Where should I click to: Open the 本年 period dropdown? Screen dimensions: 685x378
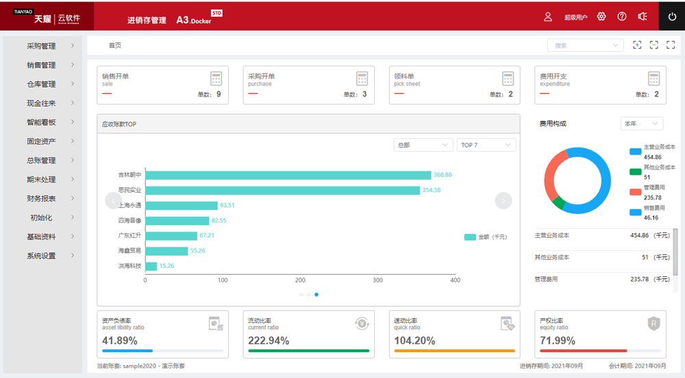pos(641,124)
